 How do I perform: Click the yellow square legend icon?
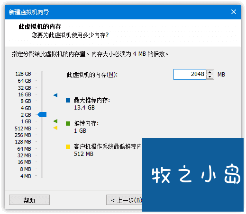68,146
